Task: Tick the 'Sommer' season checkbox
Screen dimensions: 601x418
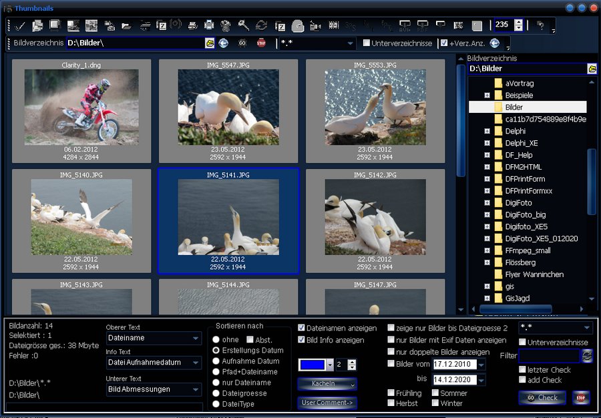Action: tap(435, 393)
